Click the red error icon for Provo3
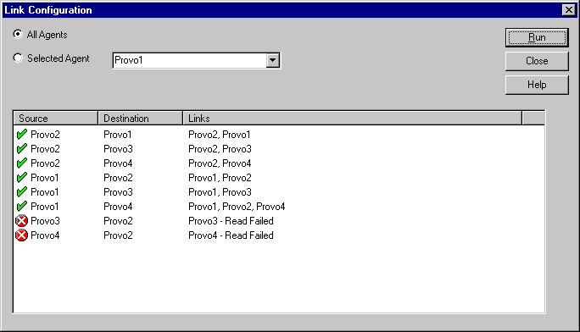Image resolution: width=580 pixels, height=332 pixels. (22, 221)
